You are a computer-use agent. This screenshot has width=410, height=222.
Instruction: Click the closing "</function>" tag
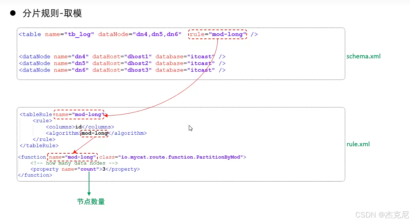pyautogui.click(x=35, y=175)
